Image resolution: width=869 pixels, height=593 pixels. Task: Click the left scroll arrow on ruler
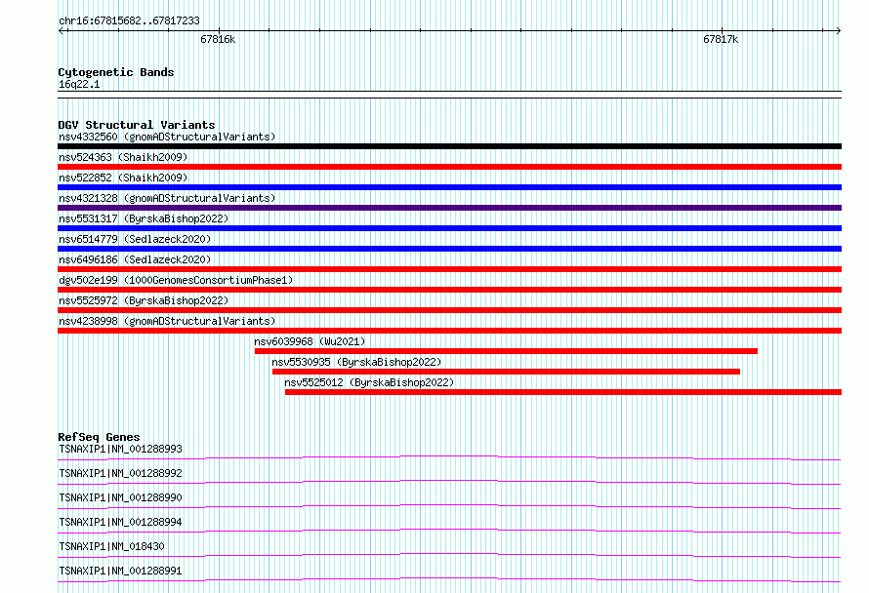pyautogui.click(x=62, y=31)
